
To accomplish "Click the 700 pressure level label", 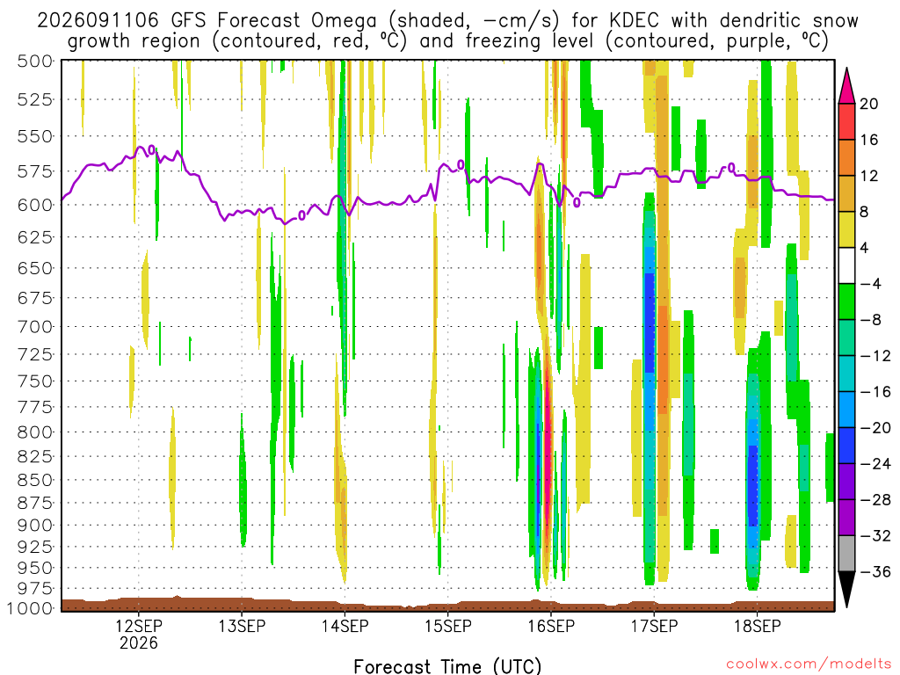I will pyautogui.click(x=35, y=327).
